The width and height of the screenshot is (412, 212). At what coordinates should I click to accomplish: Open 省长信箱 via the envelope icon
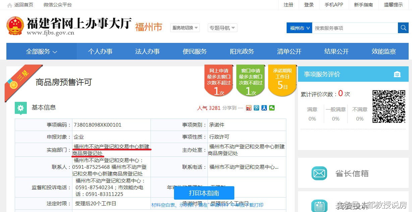319,173
